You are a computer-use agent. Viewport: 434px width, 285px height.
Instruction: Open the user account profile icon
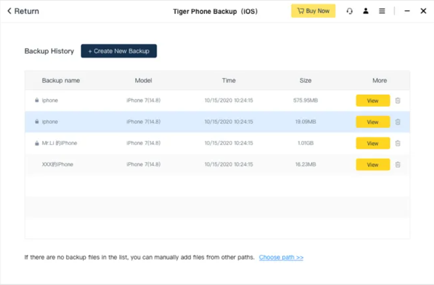tap(366, 11)
